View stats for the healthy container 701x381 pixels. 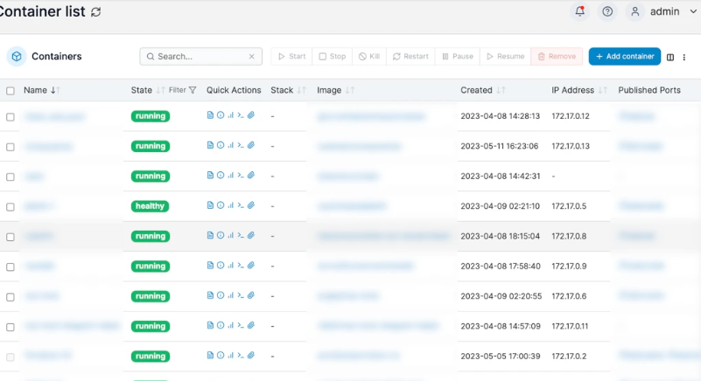click(230, 206)
